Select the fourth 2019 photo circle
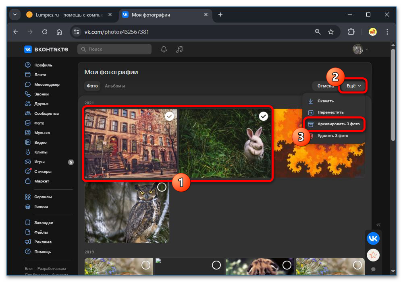The height and width of the screenshot is (282, 403). pos(357,265)
